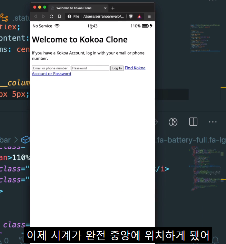The image size is (226, 244).
Task: Click the breadcrumb chevron after bar
Action: [x=16, y=140]
